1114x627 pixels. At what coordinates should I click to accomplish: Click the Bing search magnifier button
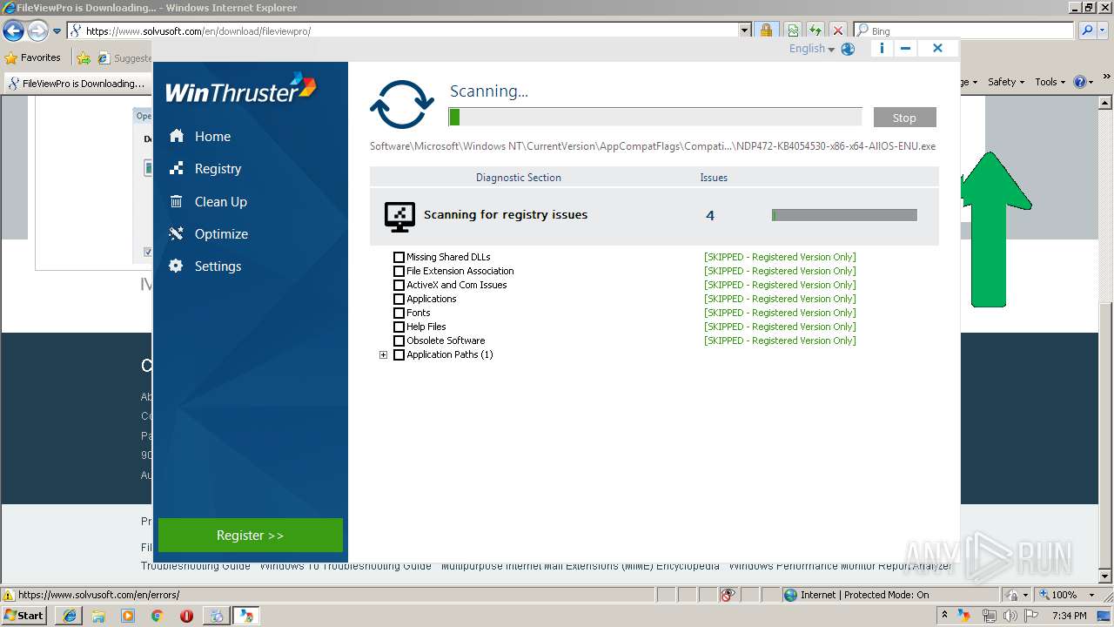[1085, 30]
